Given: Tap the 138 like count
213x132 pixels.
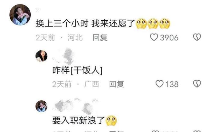Looking at the screenshot, I should pyautogui.click(x=172, y=84).
